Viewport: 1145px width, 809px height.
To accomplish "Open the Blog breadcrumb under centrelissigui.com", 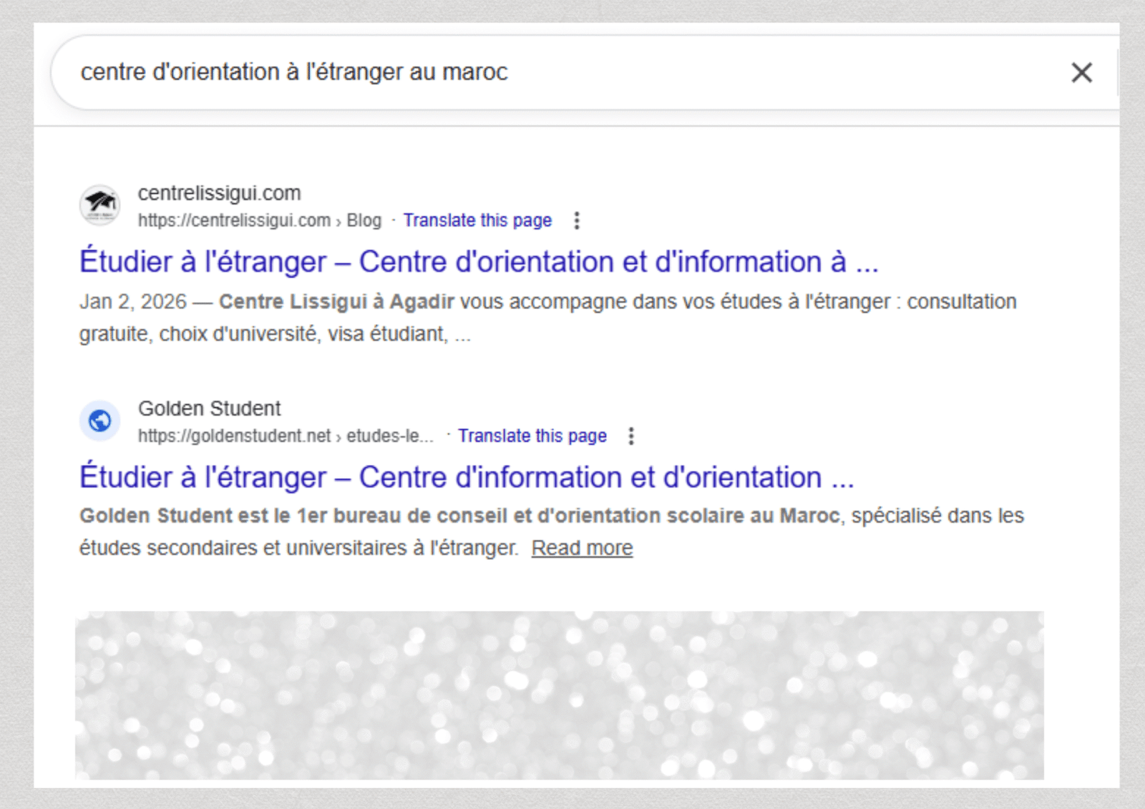I will pos(364,221).
